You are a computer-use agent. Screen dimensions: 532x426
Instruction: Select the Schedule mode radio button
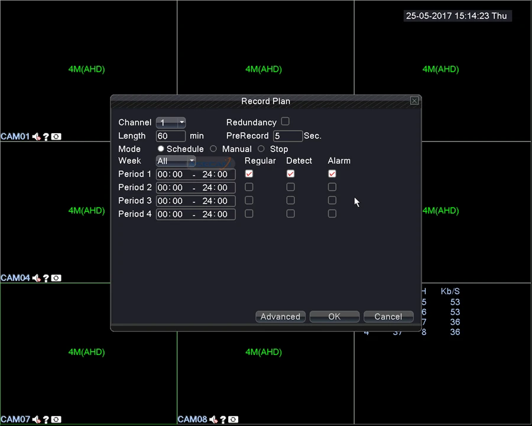[x=161, y=149]
